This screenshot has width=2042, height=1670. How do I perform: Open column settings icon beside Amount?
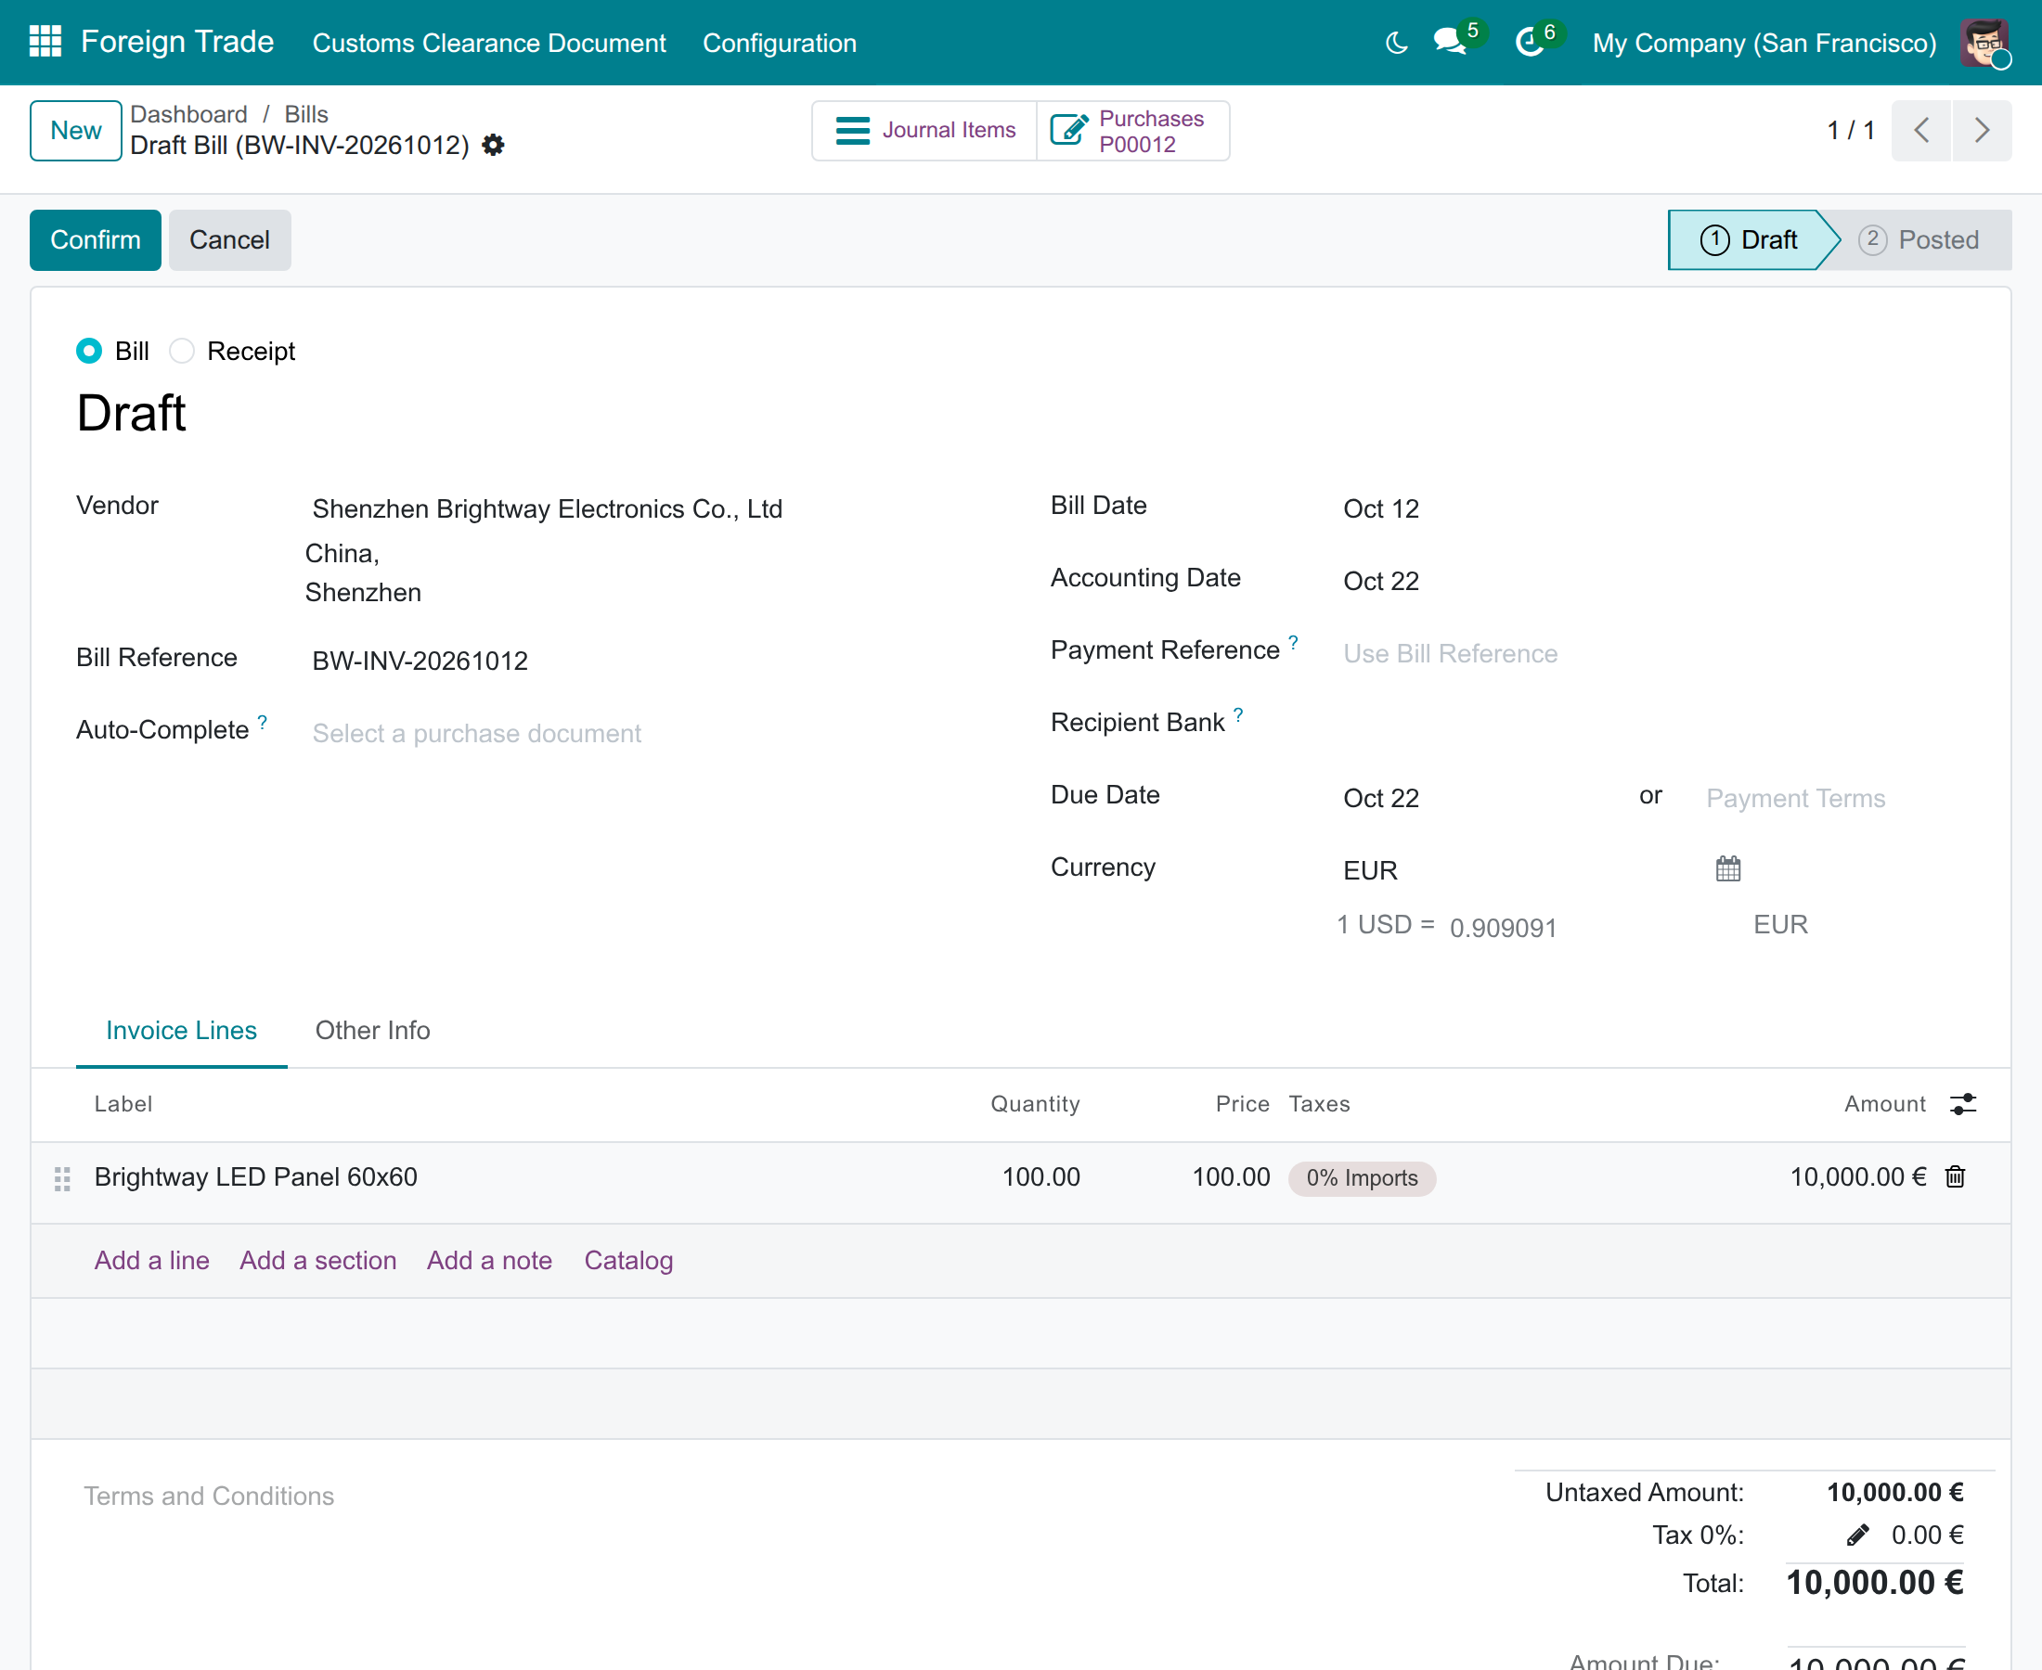click(1963, 1103)
